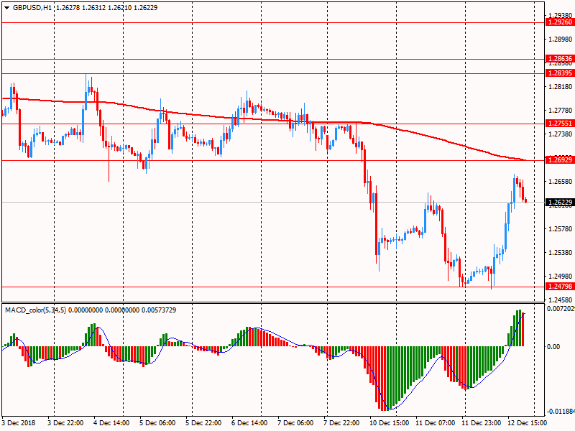Click the 0.00 MACD zero level label

[x=554, y=346]
